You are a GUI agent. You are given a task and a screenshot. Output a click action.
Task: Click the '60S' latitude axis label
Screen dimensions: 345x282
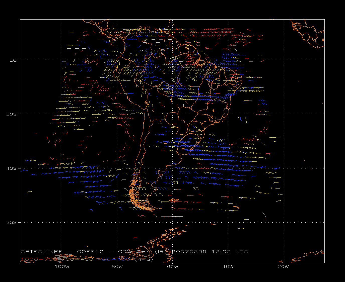(x=12, y=223)
